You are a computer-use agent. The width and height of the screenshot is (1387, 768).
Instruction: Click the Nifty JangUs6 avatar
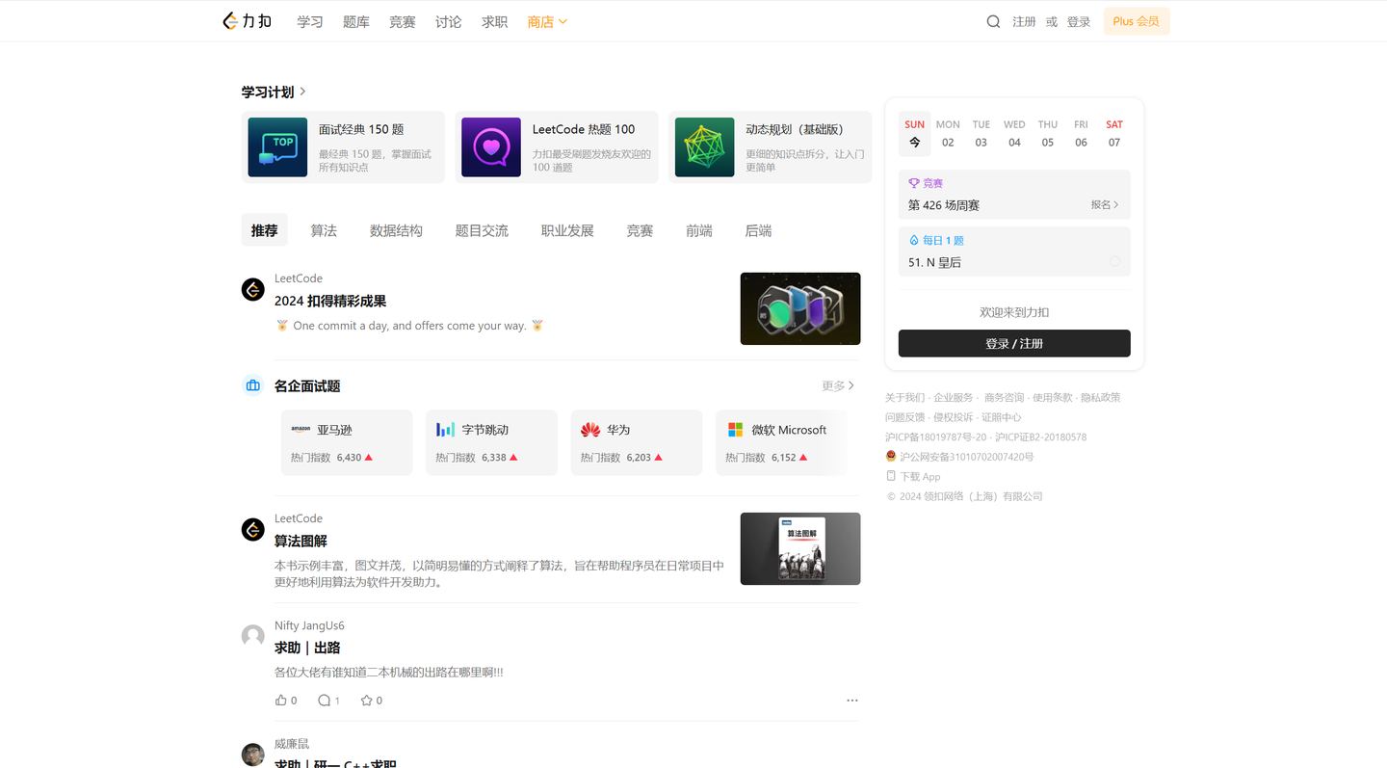(253, 636)
